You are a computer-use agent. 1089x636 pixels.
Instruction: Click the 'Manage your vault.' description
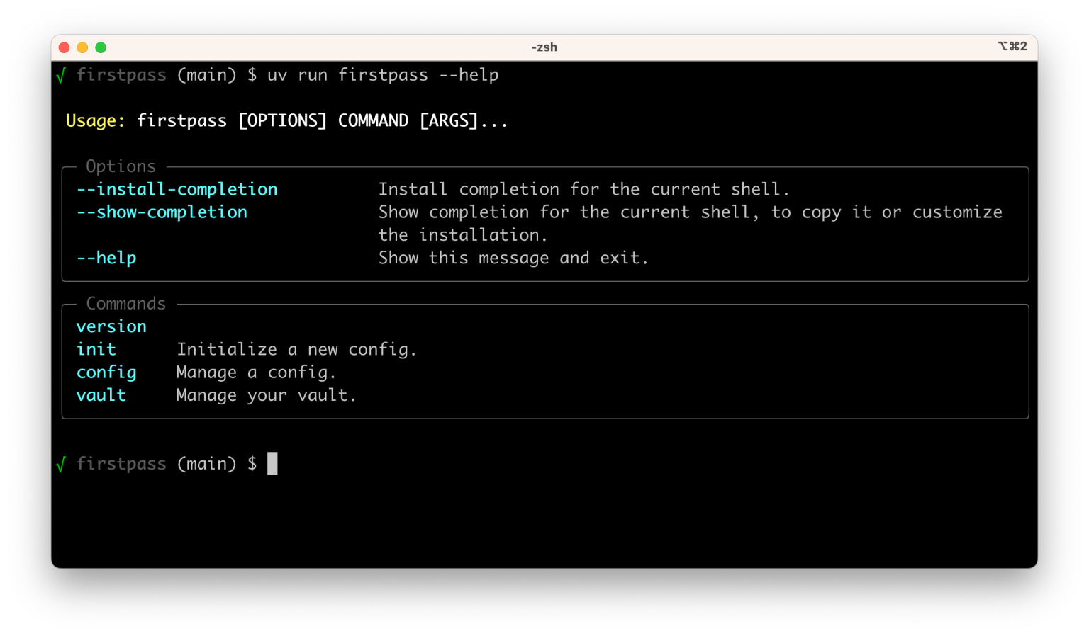click(266, 395)
